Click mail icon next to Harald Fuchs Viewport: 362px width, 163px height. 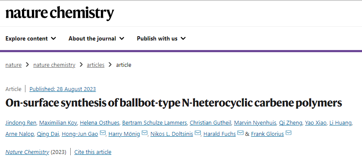tap(240, 133)
